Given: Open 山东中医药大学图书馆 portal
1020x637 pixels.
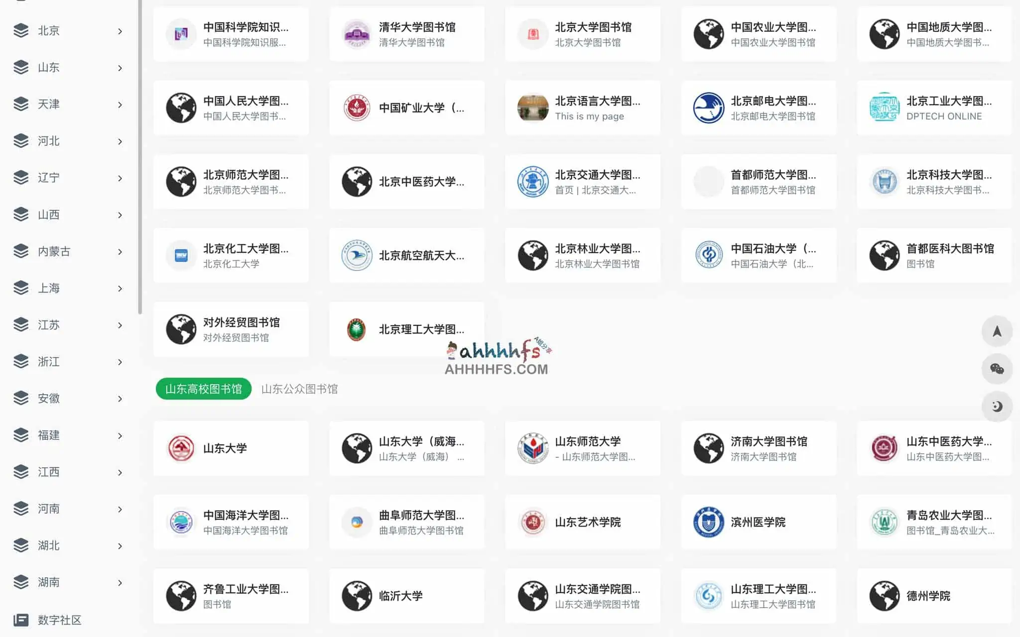Looking at the screenshot, I should coord(933,448).
